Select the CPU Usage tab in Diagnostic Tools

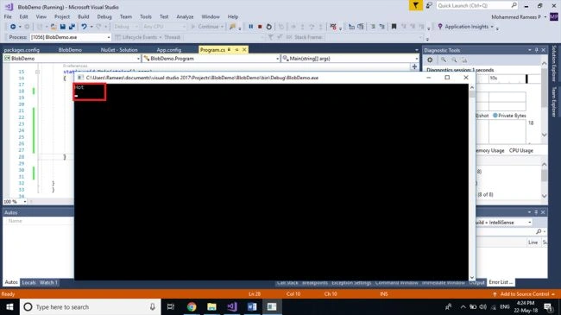[521, 150]
